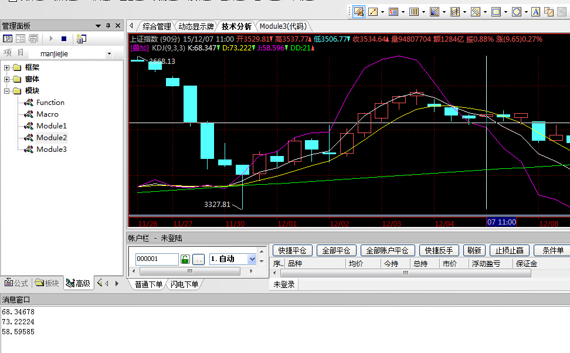570x353 pixels.
Task: Switch to the 动态显示牌 tab
Action: click(196, 26)
